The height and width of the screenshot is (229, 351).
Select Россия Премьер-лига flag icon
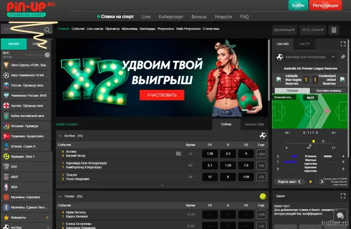tap(6, 85)
